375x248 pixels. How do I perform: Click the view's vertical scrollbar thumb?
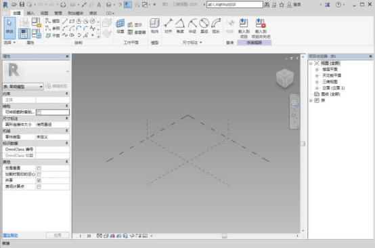point(303,144)
